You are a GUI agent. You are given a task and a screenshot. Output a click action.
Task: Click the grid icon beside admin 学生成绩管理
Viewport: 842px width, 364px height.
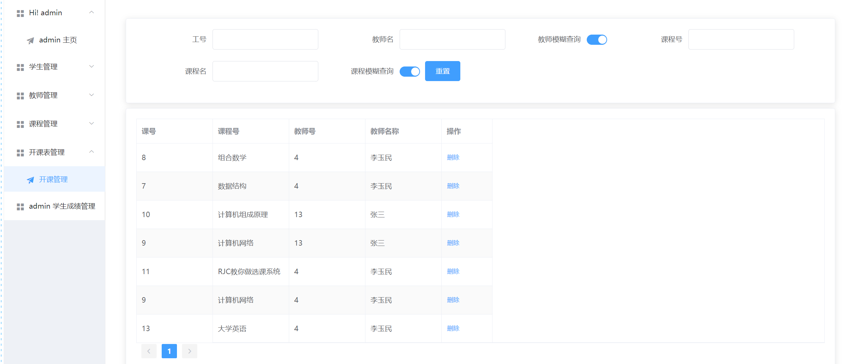pos(20,206)
